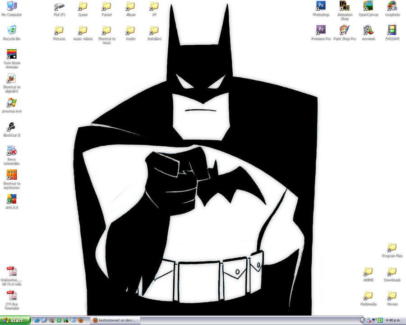Open the Multimedia folder shortcut
Image resolution: width=406 pixels, height=325 pixels.
369,298
